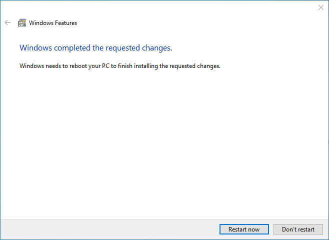Click 'PC' in the reboot sentence
This screenshot has height=240, width=329.
[106, 66]
